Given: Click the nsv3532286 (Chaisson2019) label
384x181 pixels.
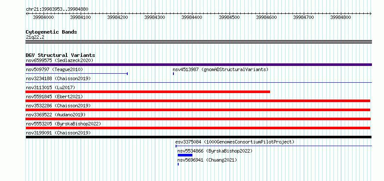Looking at the screenshot, I should point(58,106).
